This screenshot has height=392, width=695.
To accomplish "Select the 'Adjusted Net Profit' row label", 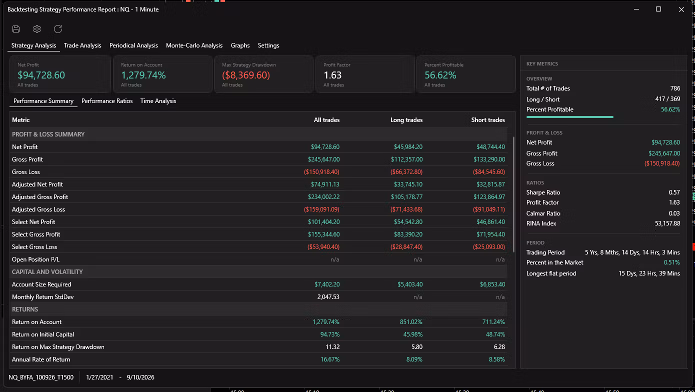I will click(x=37, y=184).
